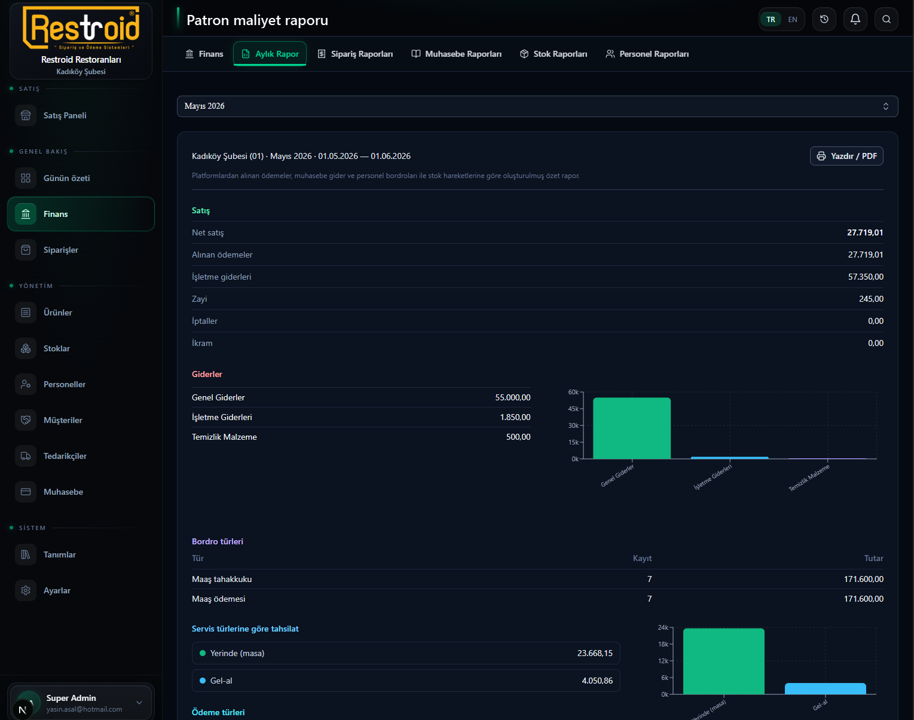Click the Ayarlar gear icon

pyautogui.click(x=26, y=590)
